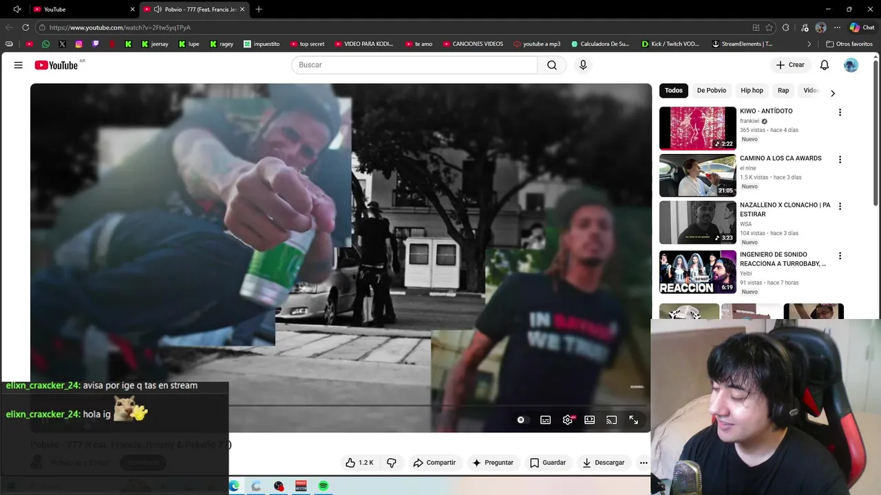
Task: Open KIWO - ANTÍDOTO thumbnail
Action: tap(697, 128)
